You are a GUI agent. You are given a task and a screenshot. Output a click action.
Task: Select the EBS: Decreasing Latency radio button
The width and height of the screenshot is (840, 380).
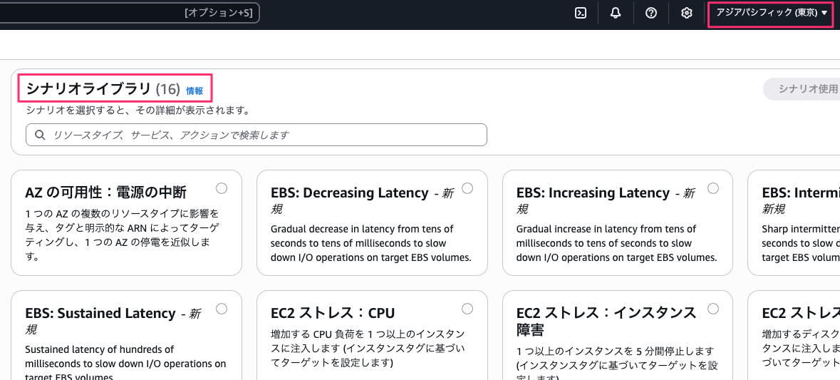(x=467, y=188)
